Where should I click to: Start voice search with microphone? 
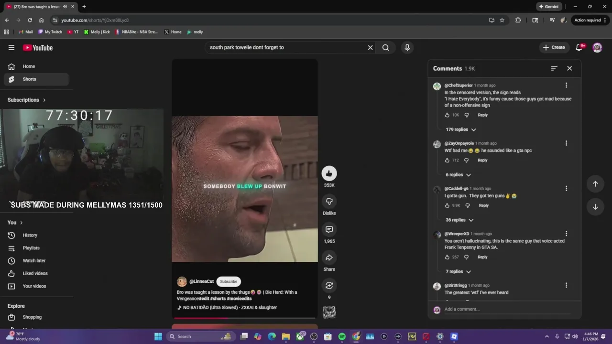click(407, 47)
